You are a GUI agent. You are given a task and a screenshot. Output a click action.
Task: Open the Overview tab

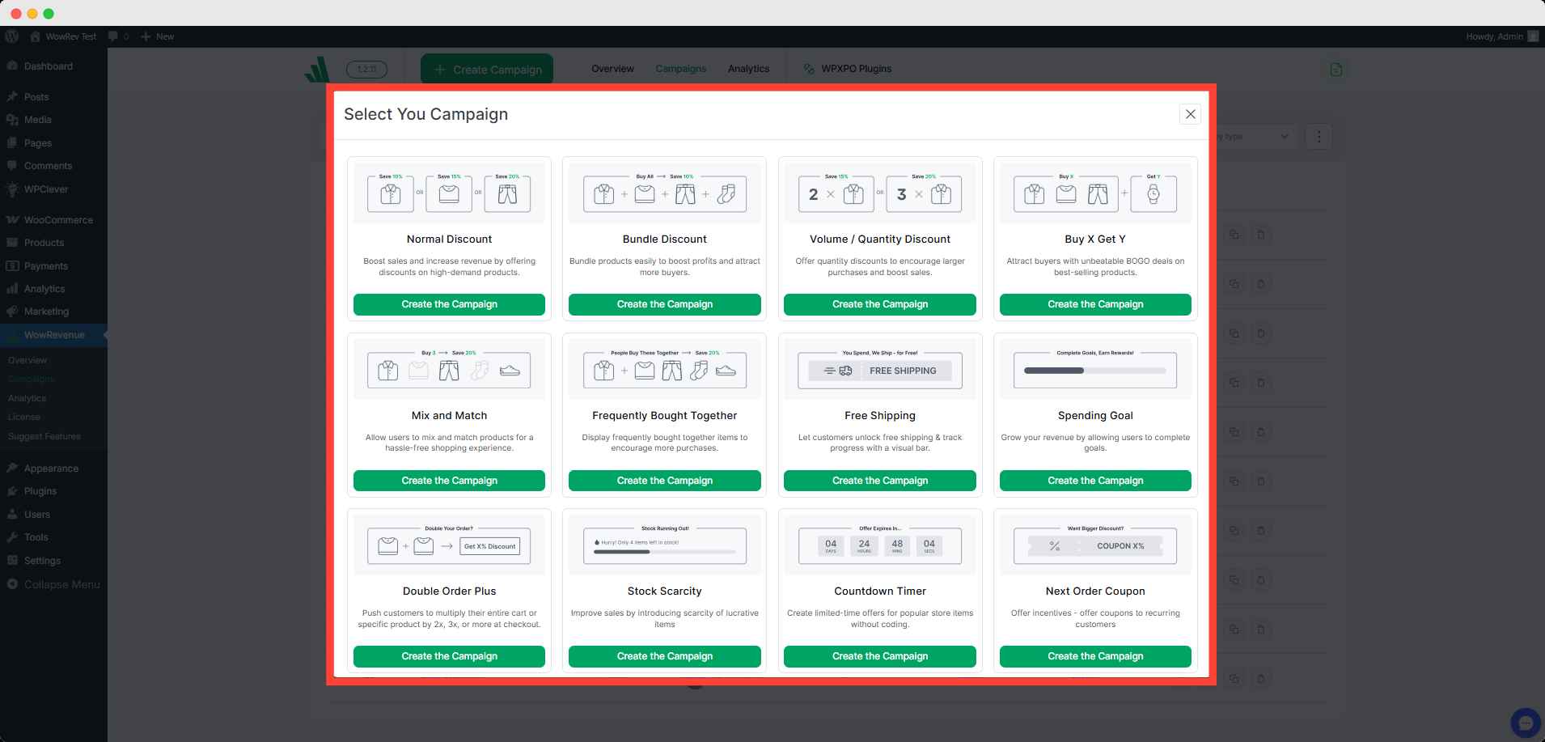coord(612,69)
